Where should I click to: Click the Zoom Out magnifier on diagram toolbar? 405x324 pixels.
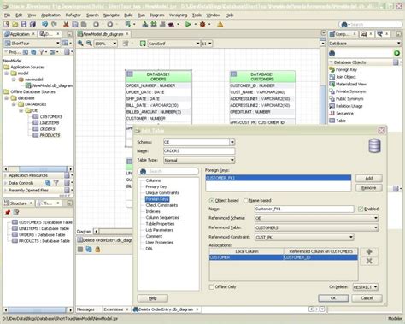pos(89,44)
